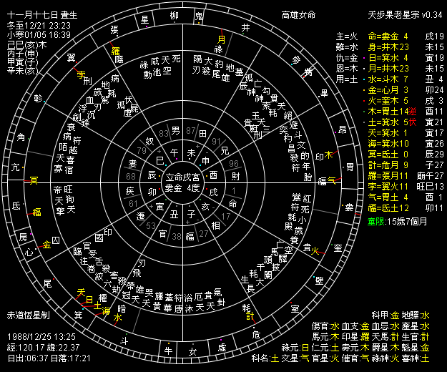Click the yellow 孛 star marker near 翼
Viewport: 447px width, 372px height.
tap(80, 74)
